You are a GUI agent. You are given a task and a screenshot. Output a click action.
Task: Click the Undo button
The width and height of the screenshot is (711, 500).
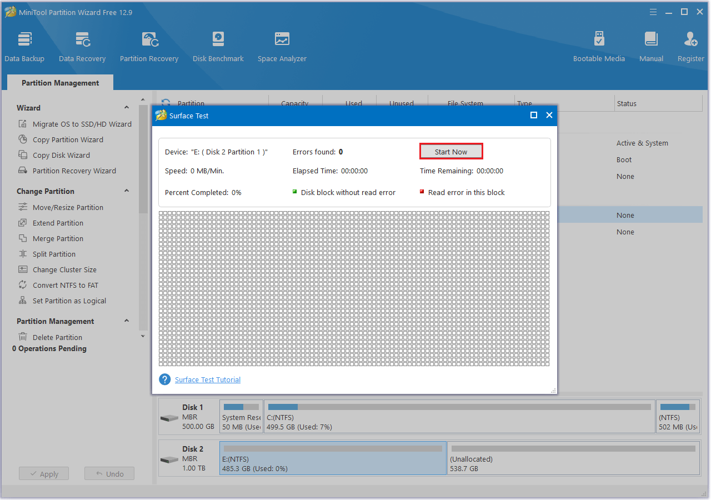pyautogui.click(x=109, y=474)
